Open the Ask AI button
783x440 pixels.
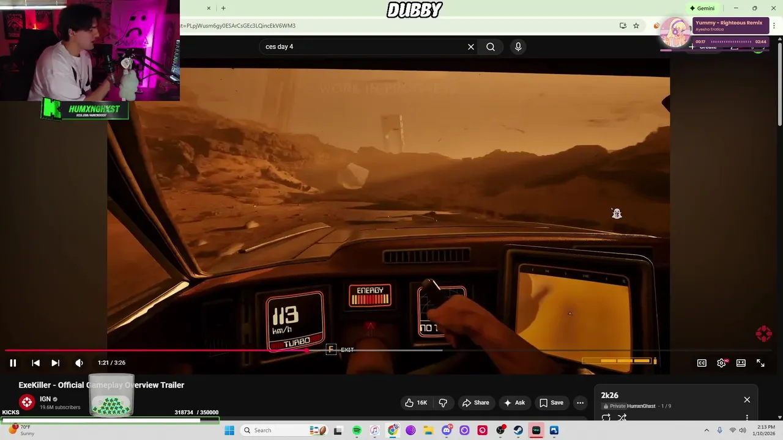pyautogui.click(x=514, y=403)
